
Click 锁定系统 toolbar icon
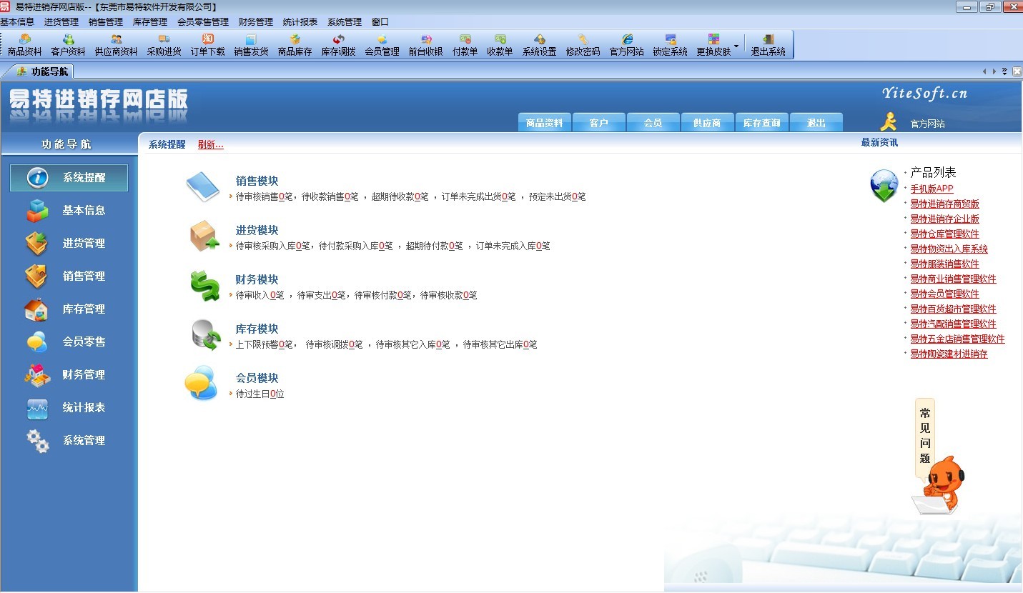click(x=670, y=45)
